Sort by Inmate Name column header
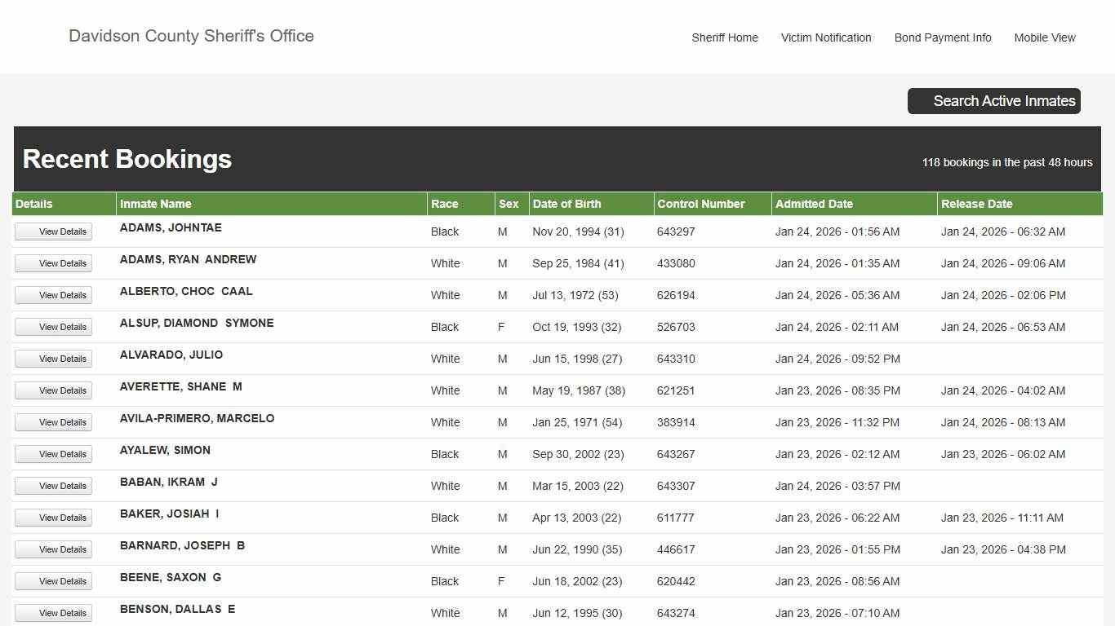The image size is (1115, 626). 155,204
